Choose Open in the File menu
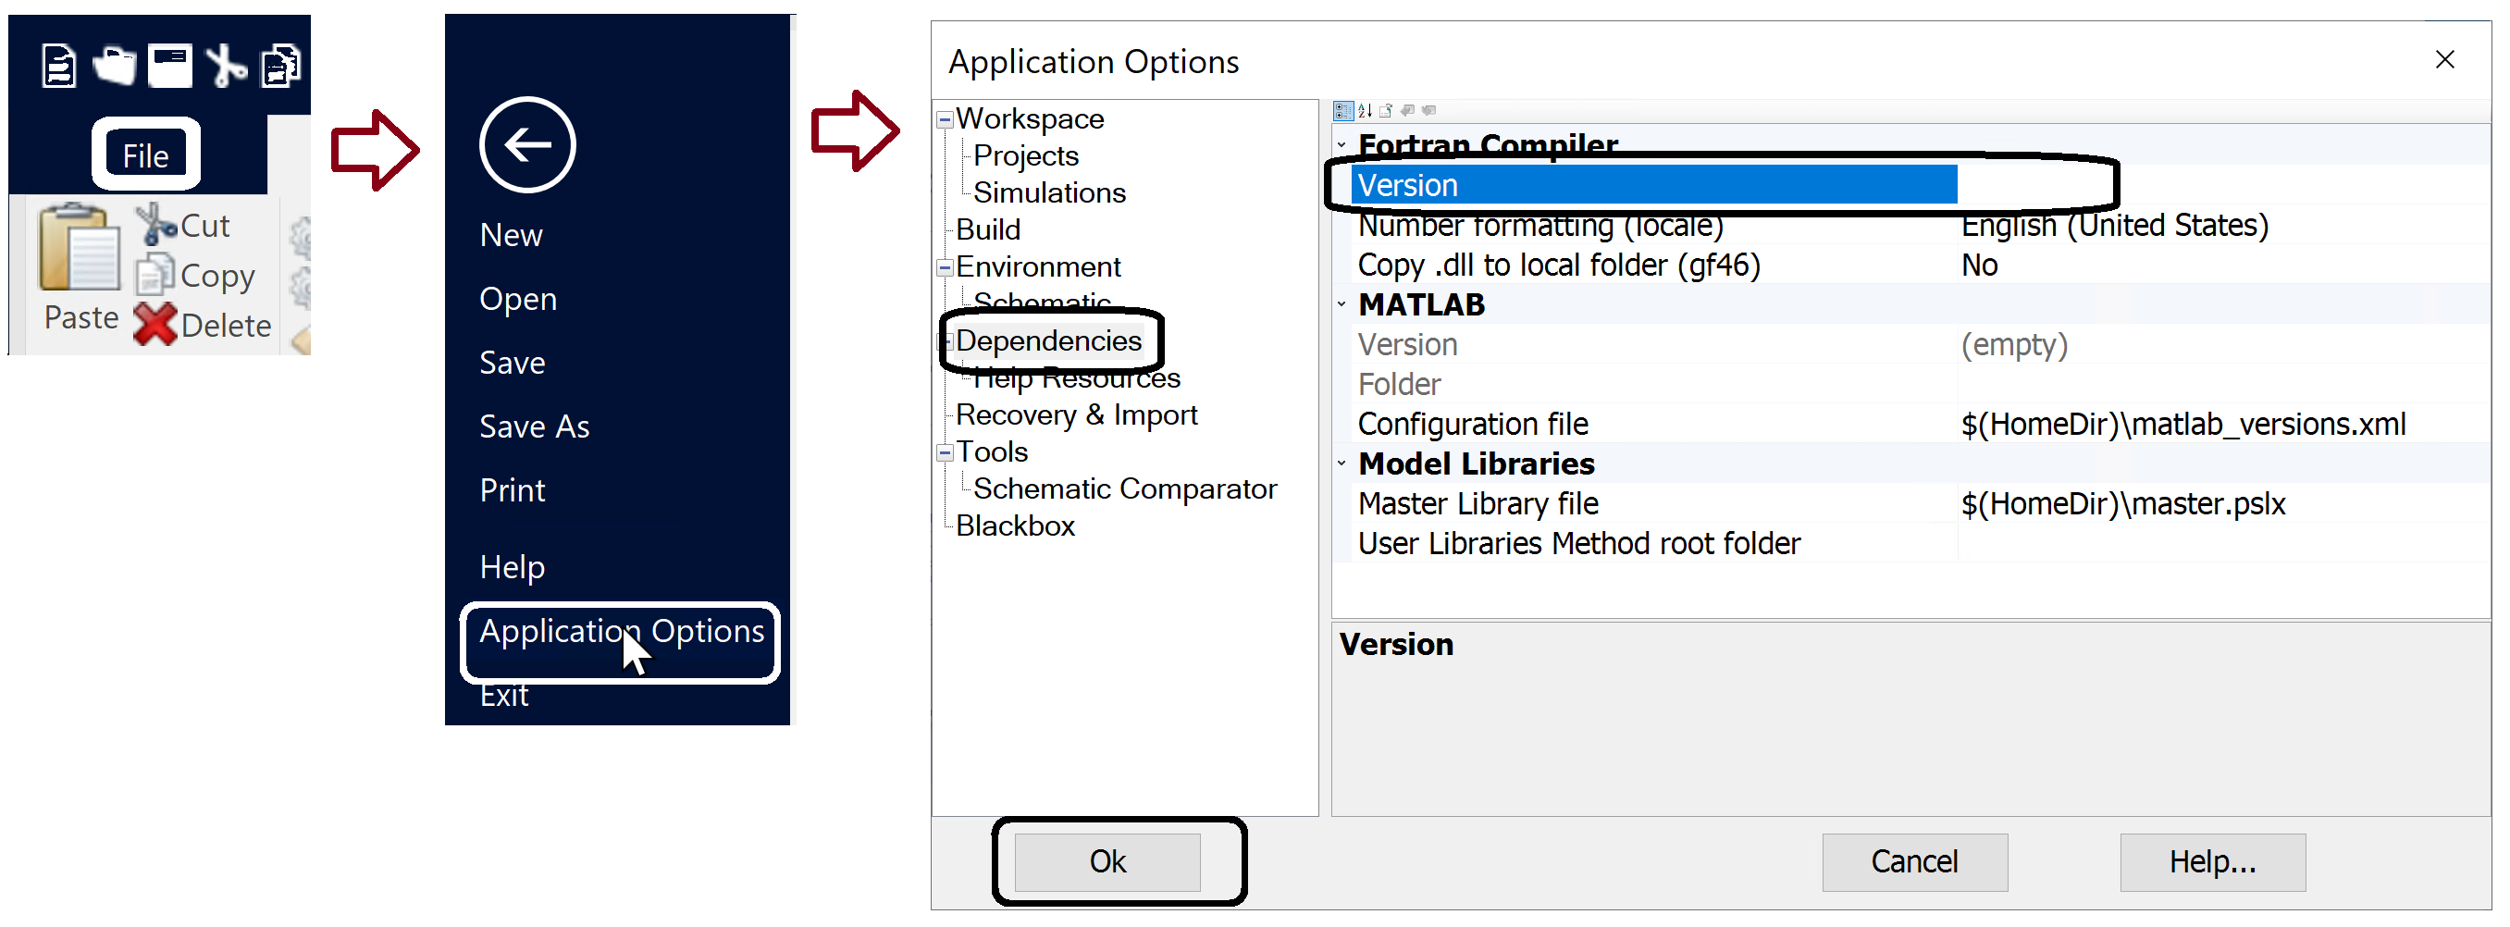Viewport: 2510px width, 927px height. [x=517, y=299]
